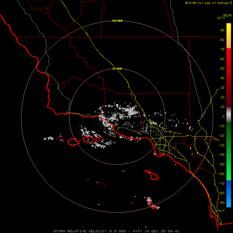Select the -50 value on the velocity scale

(x=221, y=164)
